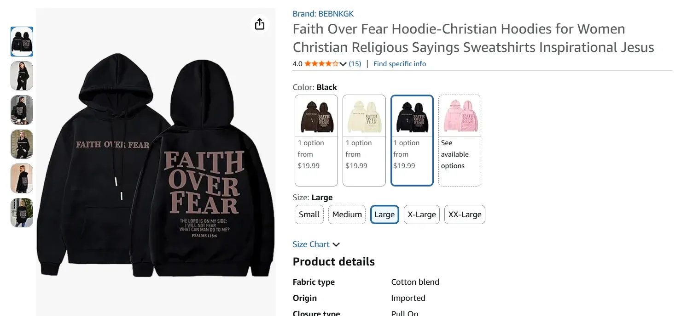
Task: Click the currently selected black hoodie swatch
Action: 412,115
